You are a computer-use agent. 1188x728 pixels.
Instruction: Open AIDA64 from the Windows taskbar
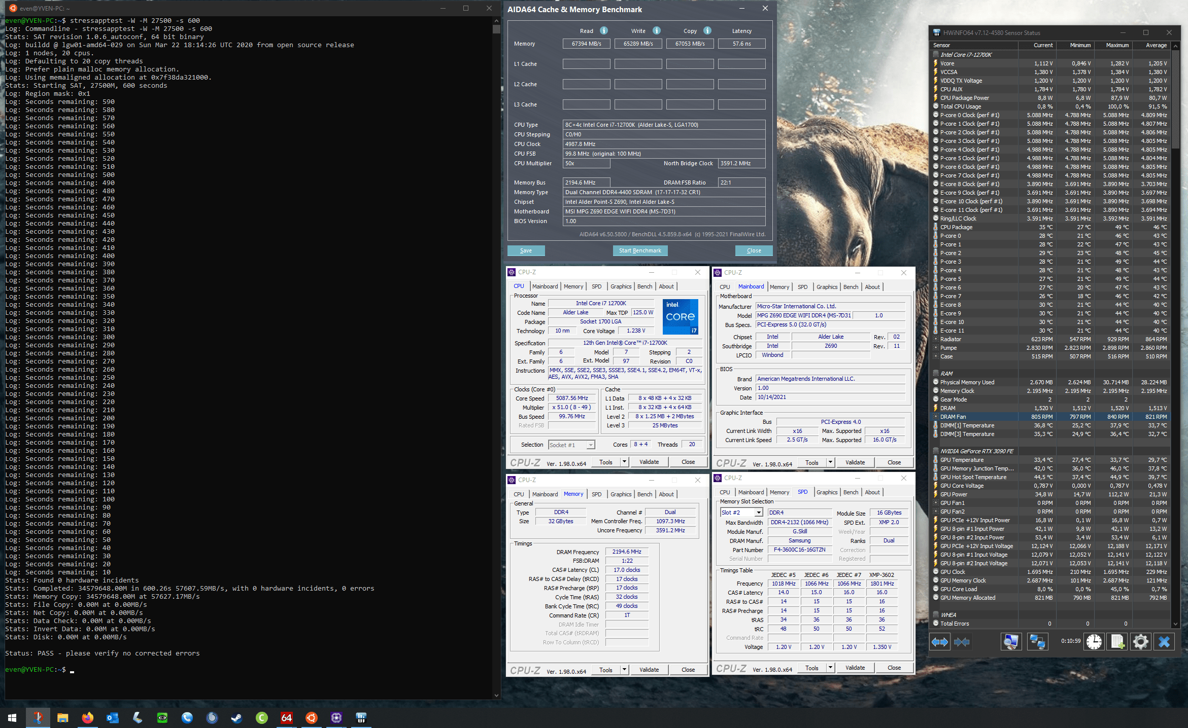287,717
